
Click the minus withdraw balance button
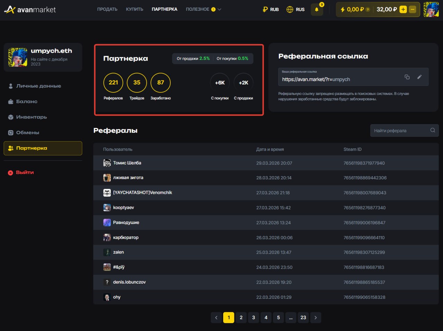[412, 10]
